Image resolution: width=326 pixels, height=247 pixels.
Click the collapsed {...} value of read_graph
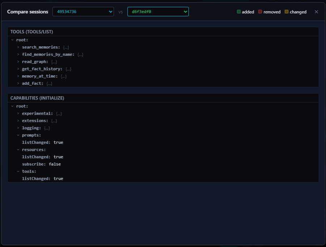tap(54, 62)
